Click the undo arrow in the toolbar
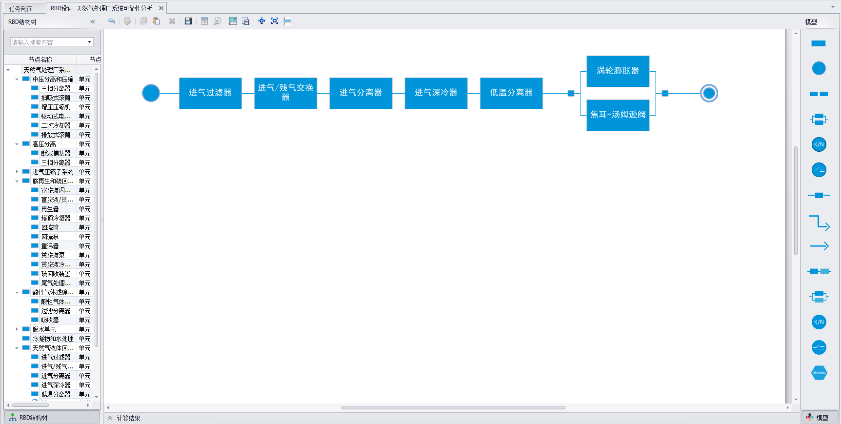841x424 pixels. pyautogui.click(x=112, y=21)
